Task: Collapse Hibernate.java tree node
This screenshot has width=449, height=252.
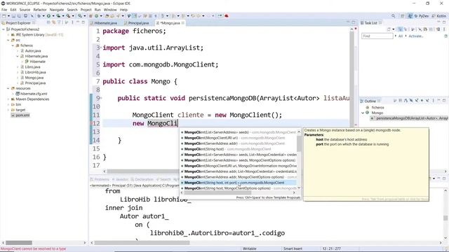Action: (18, 56)
